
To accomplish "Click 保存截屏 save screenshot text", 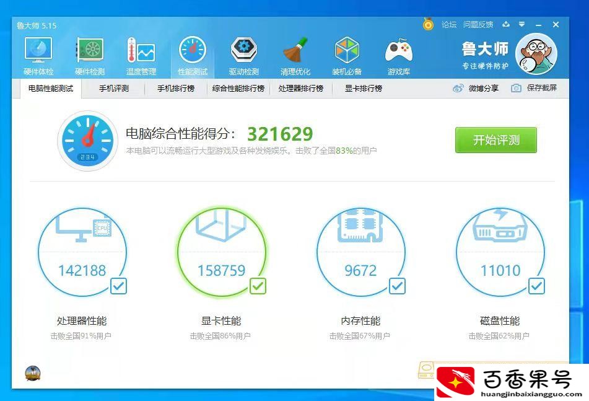I will pos(542,88).
